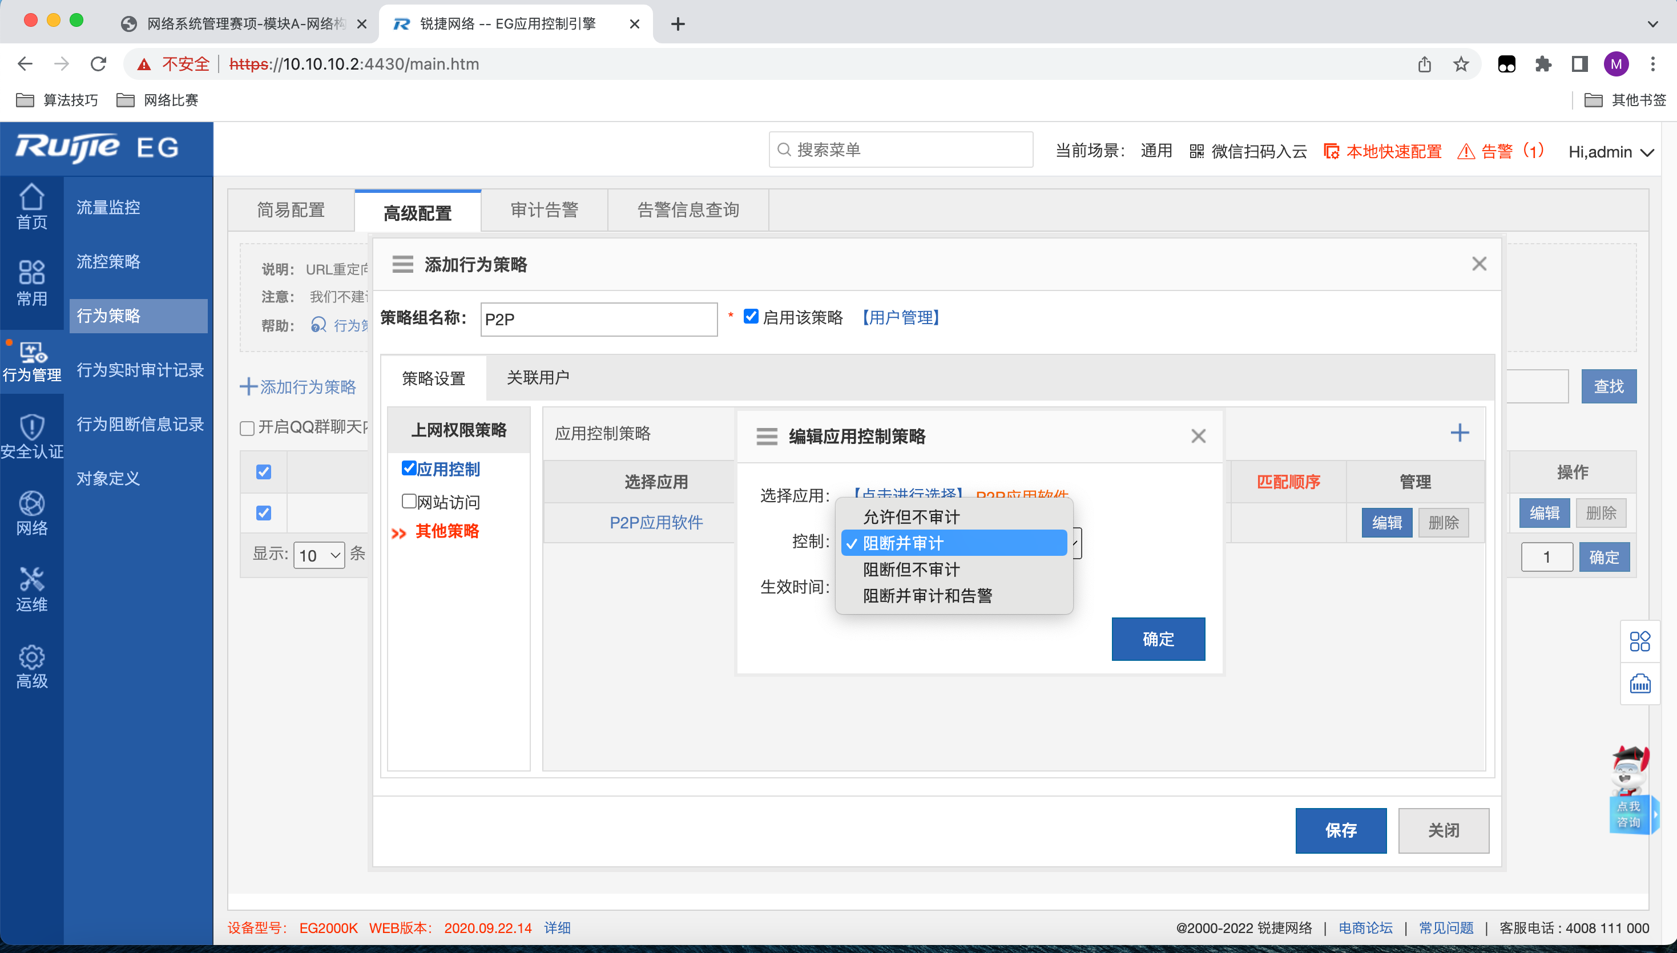This screenshot has height=953, width=1677.
Task: Open the browser side panel icon
Action: pos(1579,63)
